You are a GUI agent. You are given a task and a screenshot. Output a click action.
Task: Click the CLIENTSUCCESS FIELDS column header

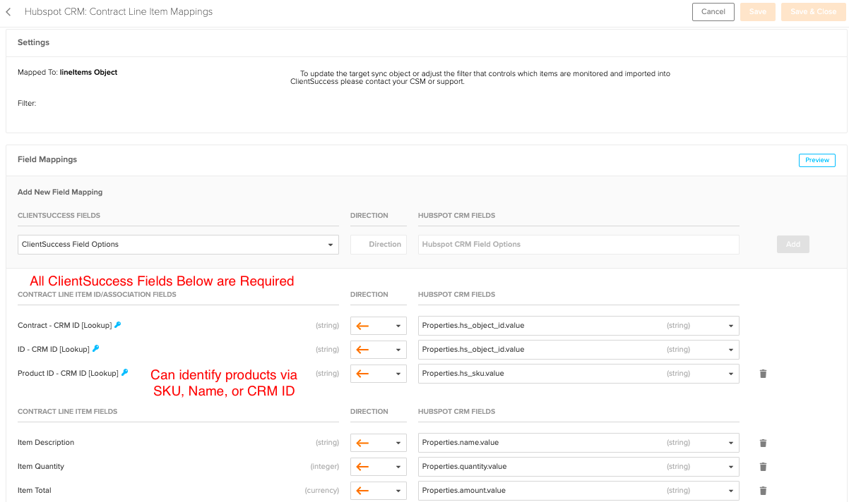(x=59, y=216)
